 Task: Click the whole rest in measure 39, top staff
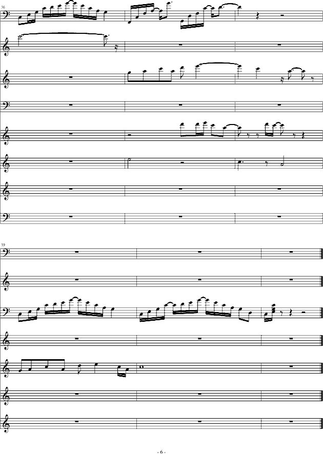click(76, 252)
